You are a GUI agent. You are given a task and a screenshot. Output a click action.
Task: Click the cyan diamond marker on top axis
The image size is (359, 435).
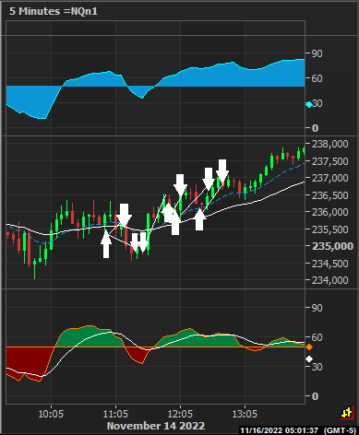pyautogui.click(x=309, y=105)
